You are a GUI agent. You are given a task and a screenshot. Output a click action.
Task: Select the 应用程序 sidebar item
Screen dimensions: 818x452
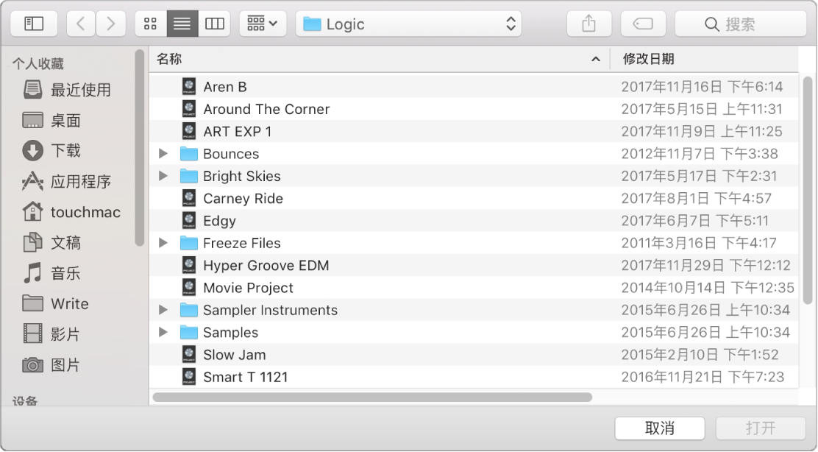tap(80, 181)
